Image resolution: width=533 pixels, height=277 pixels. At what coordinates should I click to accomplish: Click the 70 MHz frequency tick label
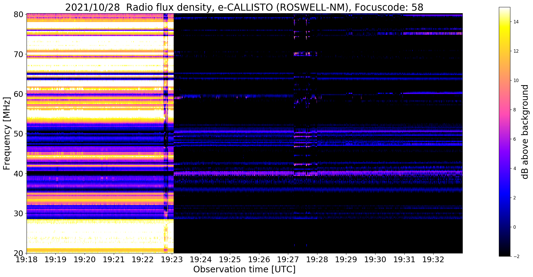18,54
